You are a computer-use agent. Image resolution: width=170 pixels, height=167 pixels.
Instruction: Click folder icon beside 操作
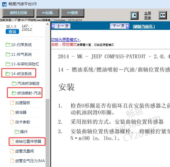click(x=17, y=132)
